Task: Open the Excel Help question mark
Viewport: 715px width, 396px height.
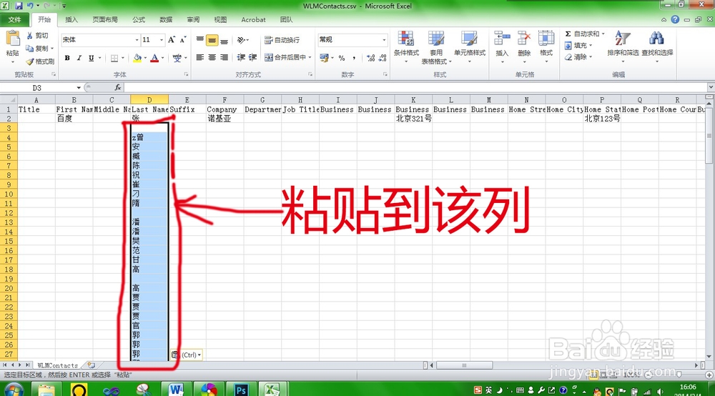Action: 676,19
